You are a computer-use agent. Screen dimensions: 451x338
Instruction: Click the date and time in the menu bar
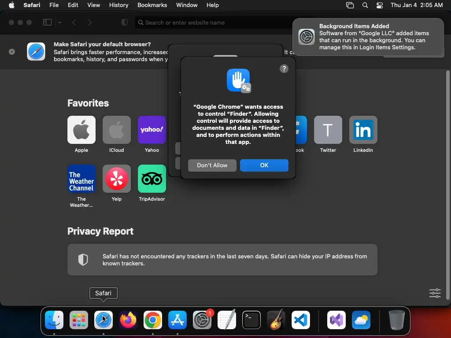[417, 5]
